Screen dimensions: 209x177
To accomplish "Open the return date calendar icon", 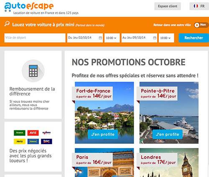I will click(155, 38).
